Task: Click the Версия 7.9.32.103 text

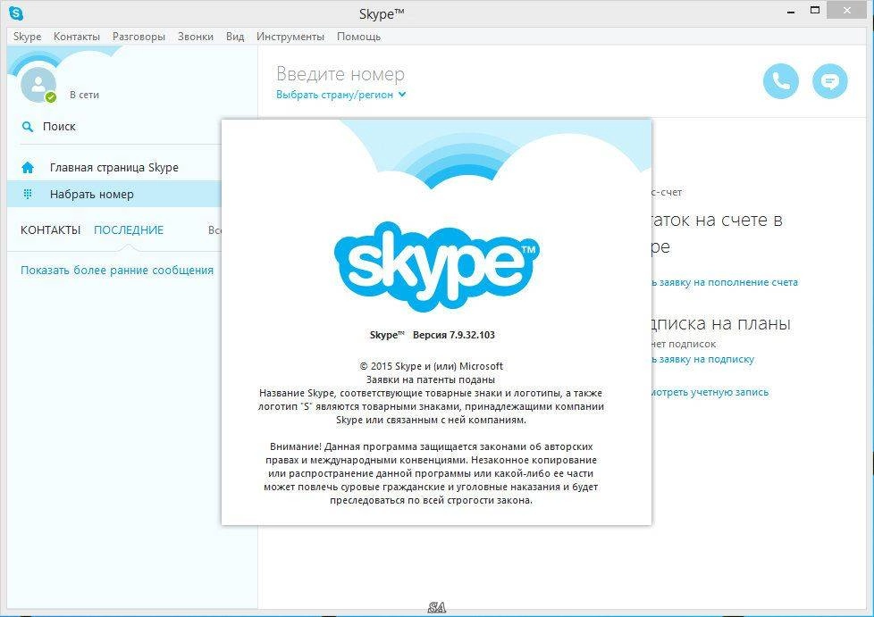Action: tap(454, 335)
